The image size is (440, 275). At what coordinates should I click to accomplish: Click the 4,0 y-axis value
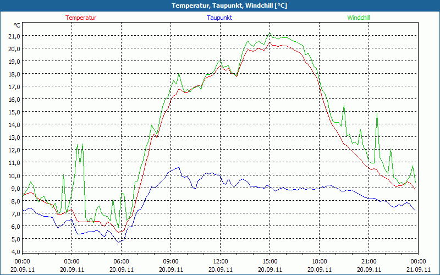tap(16, 251)
